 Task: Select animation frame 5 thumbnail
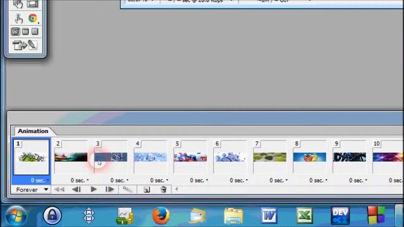[x=190, y=157]
